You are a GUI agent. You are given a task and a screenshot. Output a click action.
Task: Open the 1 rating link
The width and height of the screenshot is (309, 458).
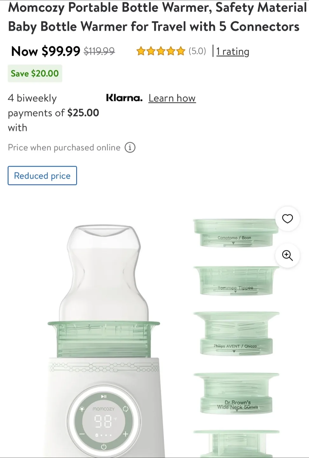[x=233, y=51]
